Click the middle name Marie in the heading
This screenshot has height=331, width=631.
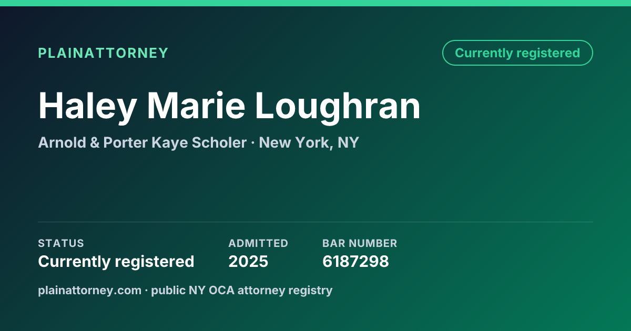point(196,106)
